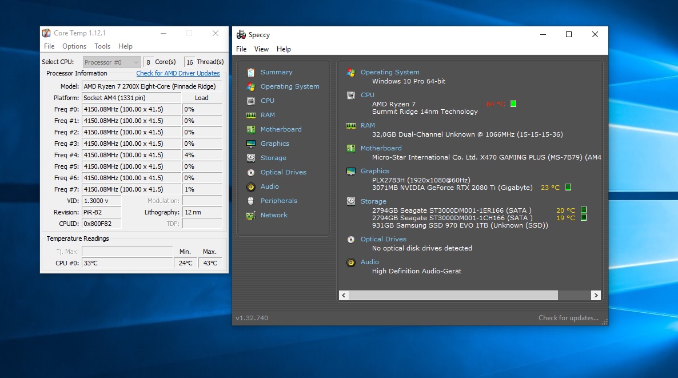Image resolution: width=678 pixels, height=378 pixels.
Task: Click the CPU temperature green indicator
Action: (513, 104)
